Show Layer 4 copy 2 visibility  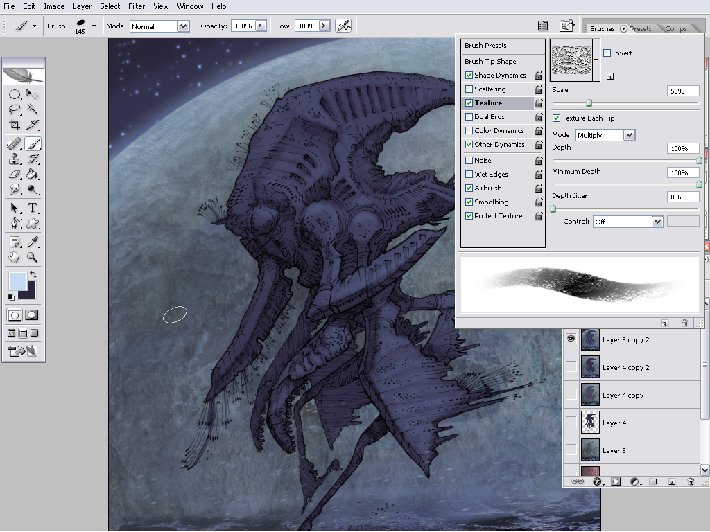click(x=571, y=366)
